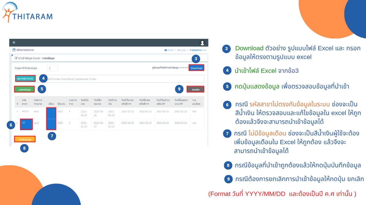Click the Thitaram logo
Image resolution: width=366 pixels, height=205 pixels.
pyautogui.click(x=28, y=13)
